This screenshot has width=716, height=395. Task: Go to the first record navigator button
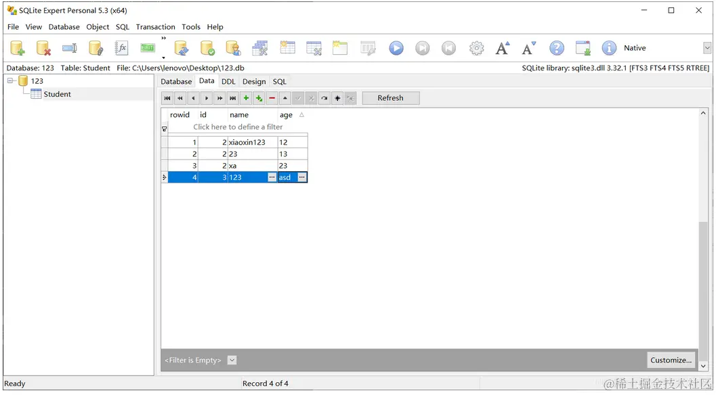point(167,98)
